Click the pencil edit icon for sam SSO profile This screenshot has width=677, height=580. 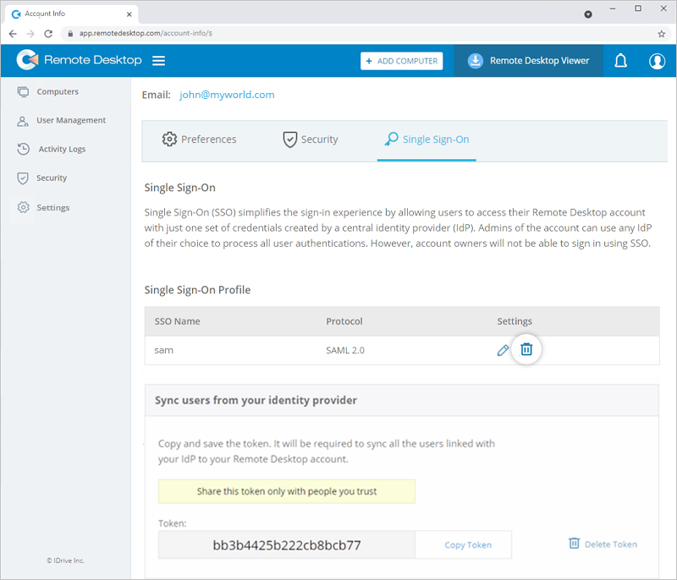tap(504, 350)
